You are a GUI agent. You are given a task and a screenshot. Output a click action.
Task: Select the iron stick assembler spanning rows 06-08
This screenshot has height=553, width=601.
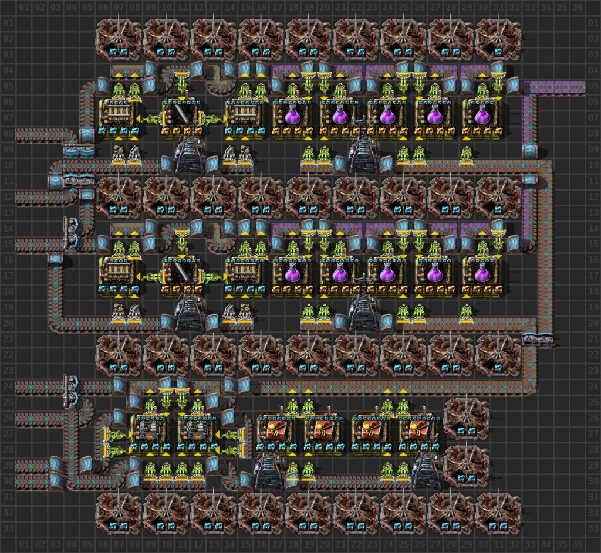click(x=181, y=118)
